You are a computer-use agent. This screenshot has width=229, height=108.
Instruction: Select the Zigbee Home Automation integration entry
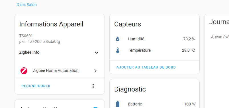click(60, 71)
